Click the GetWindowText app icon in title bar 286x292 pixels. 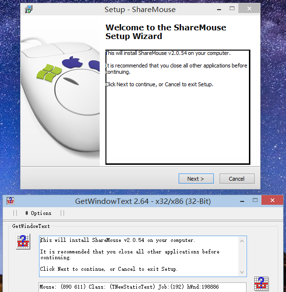click(x=11, y=200)
